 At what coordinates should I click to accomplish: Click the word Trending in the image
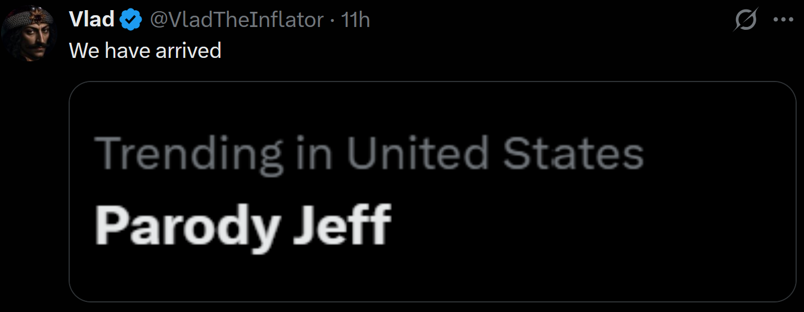point(189,155)
